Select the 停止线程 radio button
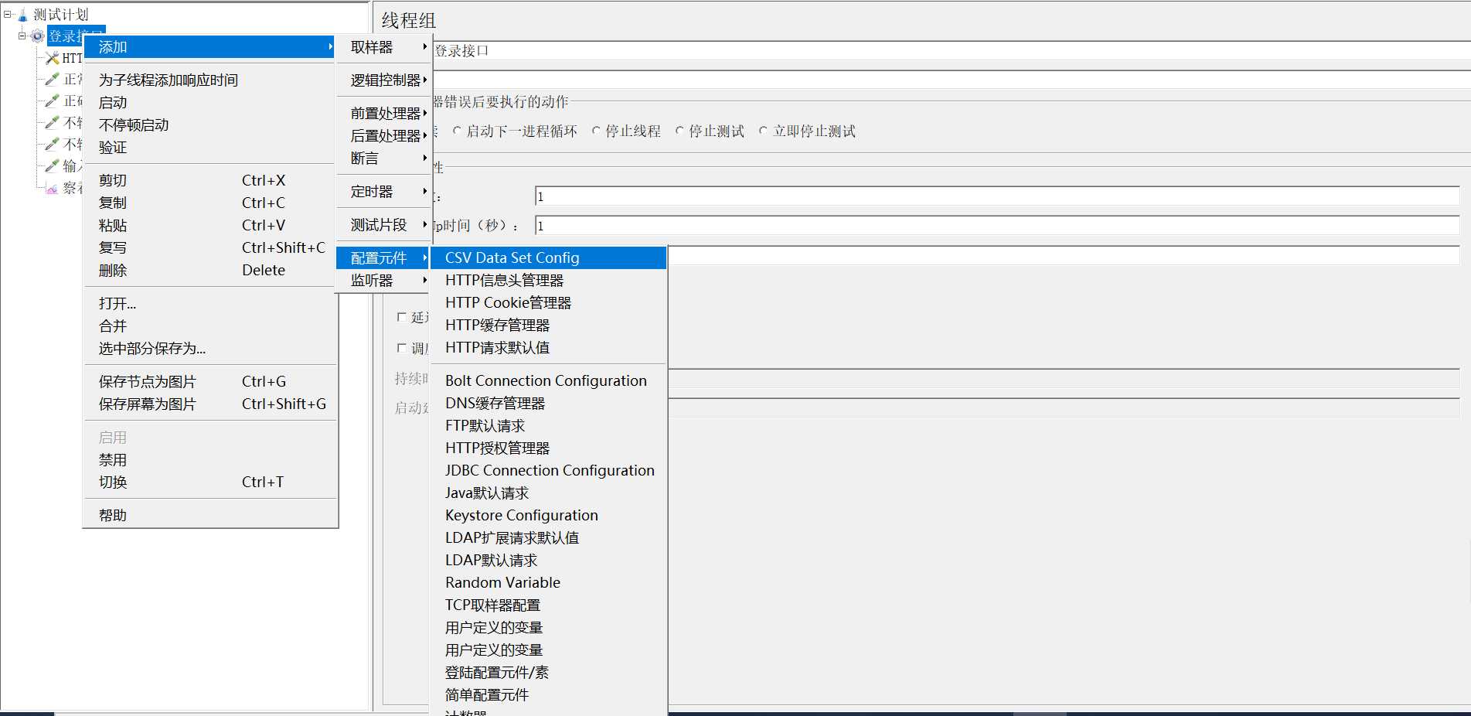This screenshot has width=1471, height=716. coord(596,131)
